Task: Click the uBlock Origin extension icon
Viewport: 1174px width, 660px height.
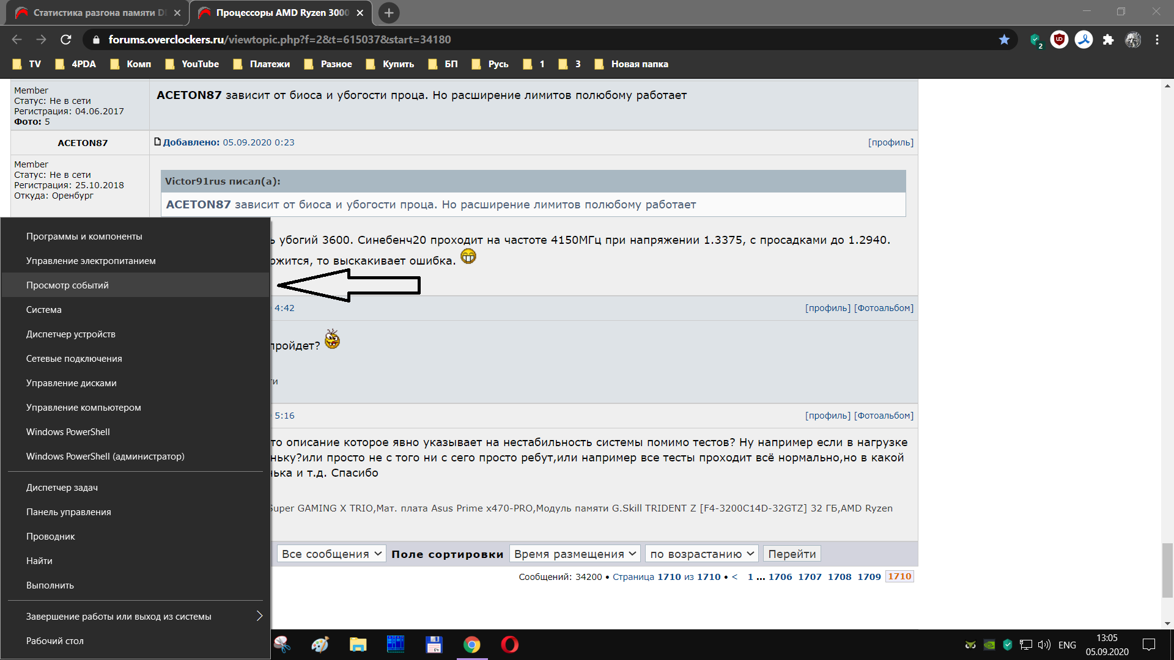Action: [x=1059, y=40]
